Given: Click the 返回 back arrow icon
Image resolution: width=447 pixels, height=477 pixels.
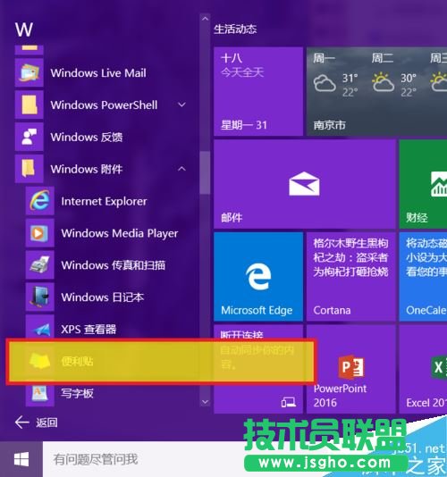Looking at the screenshot, I should click(22, 423).
